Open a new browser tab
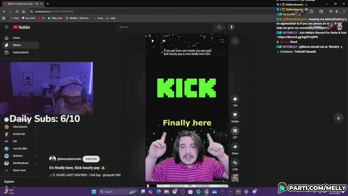Image resolution: width=348 pixels, height=196 pixels. coord(48,4)
